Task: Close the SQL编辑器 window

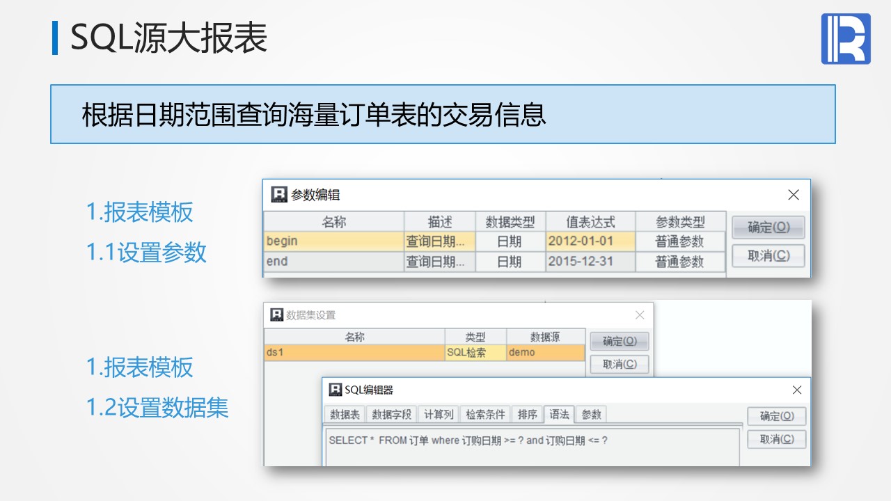Action: pyautogui.click(x=797, y=390)
